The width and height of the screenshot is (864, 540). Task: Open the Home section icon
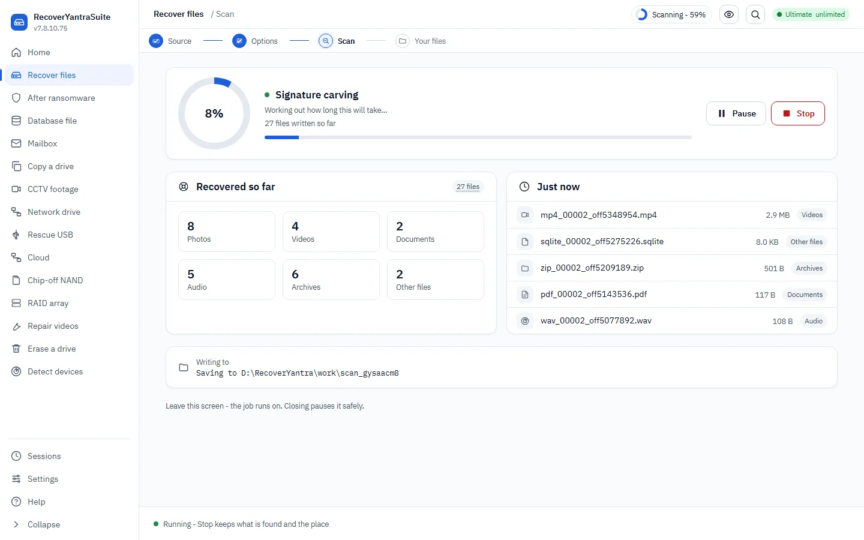(x=16, y=52)
